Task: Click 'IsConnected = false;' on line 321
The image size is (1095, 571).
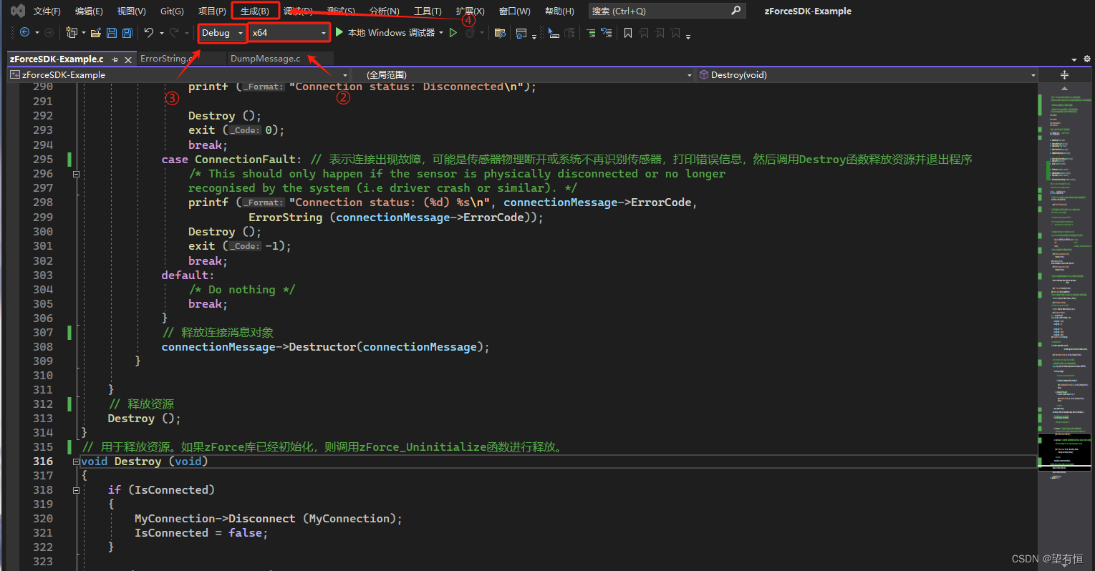Action: (x=201, y=533)
